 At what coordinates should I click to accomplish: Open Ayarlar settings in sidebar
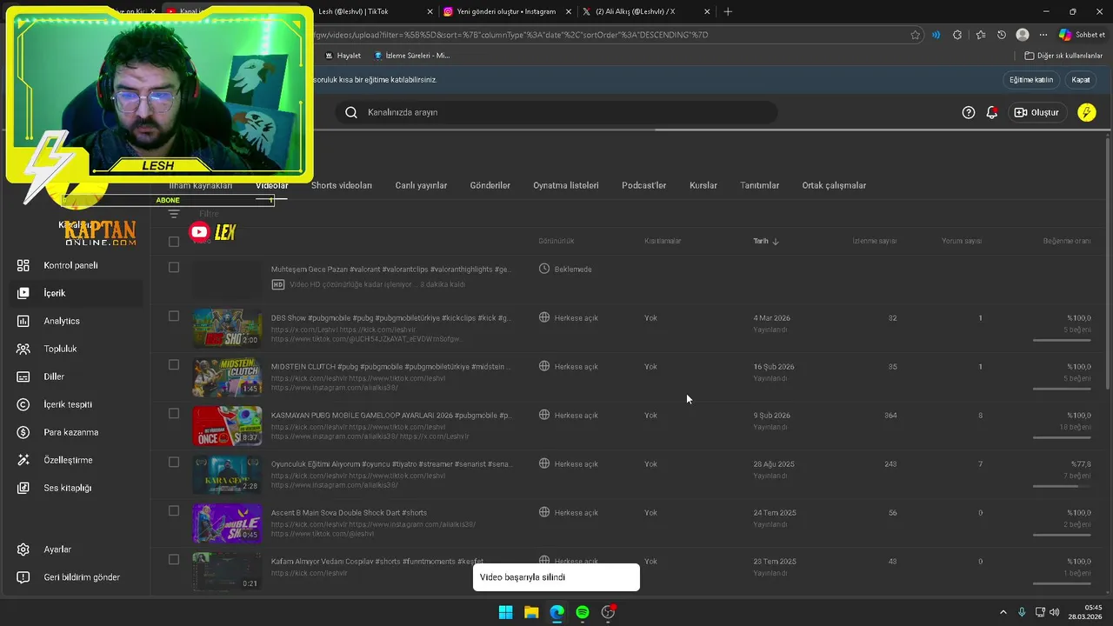pos(57,549)
